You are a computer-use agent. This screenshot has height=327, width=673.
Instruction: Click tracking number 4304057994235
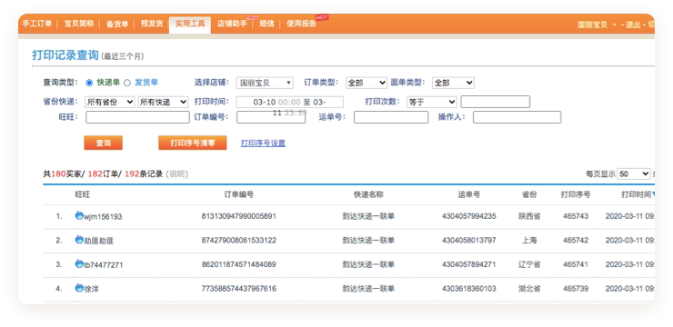tap(468, 216)
